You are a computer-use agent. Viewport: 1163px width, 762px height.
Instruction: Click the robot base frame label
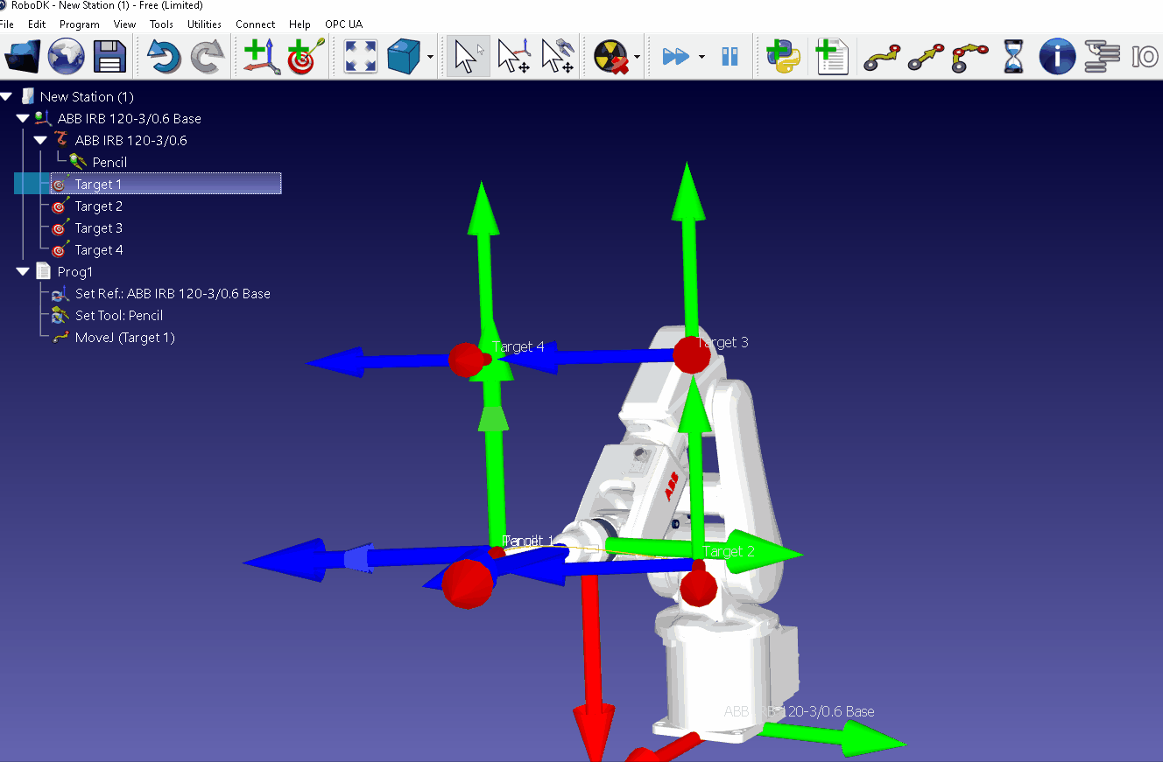tap(799, 711)
